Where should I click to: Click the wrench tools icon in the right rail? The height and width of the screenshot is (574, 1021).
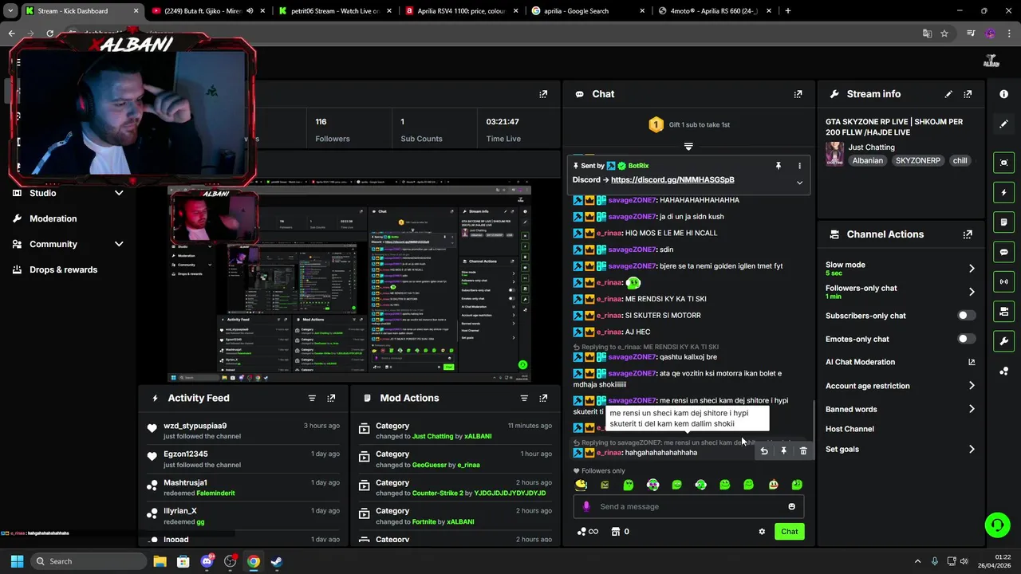coord(1003,341)
